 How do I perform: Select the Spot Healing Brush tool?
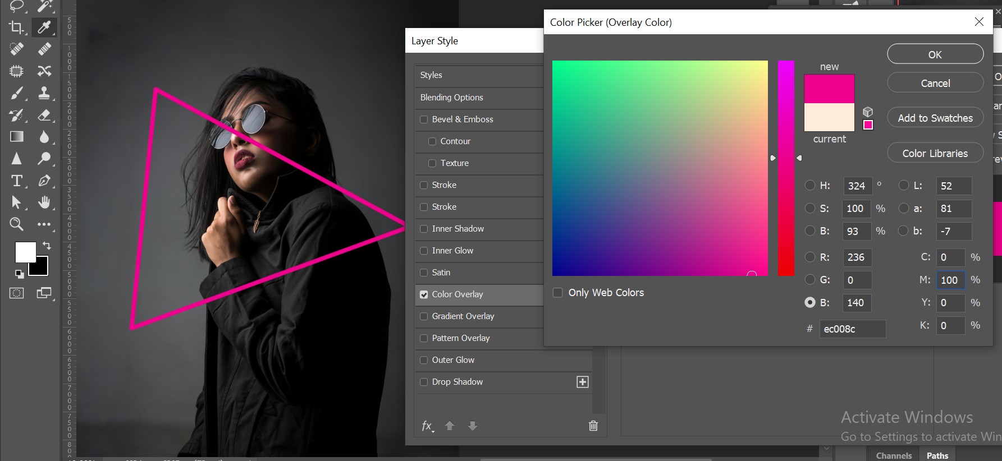(17, 49)
